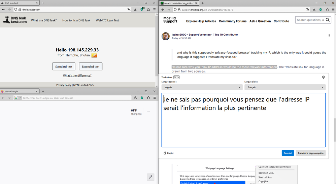Open the three-dot menu on jscher2000's post
Screen dimensions: 336x184
(x=329, y=36)
